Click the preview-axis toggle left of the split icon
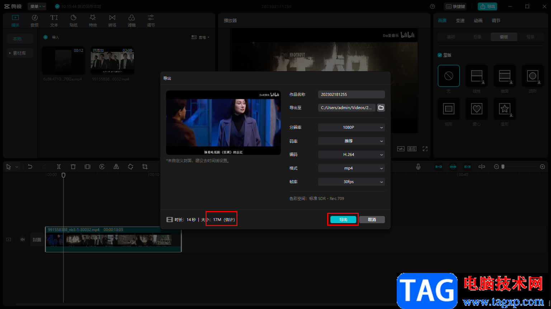The width and height of the screenshot is (551, 309). 482,167
